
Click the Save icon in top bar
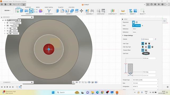10,4
